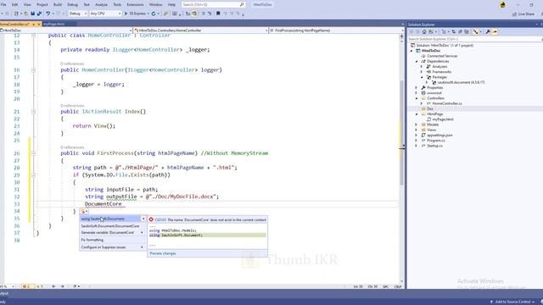Open the HomeController type navigation dropdown
This screenshot has height=305, width=543.
(x=201, y=30)
